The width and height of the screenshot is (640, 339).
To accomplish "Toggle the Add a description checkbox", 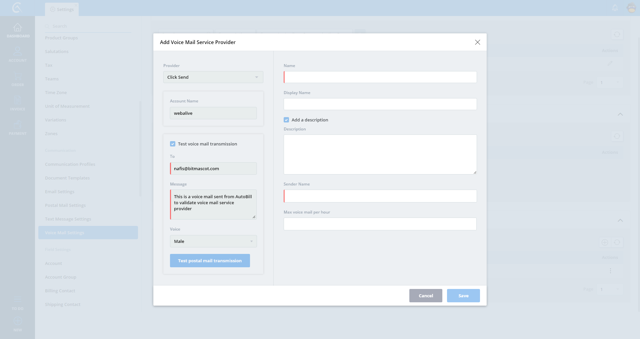I will [286, 120].
